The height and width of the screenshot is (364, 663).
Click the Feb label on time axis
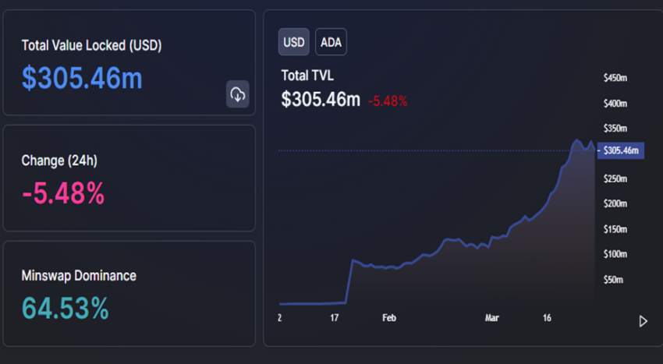click(389, 318)
